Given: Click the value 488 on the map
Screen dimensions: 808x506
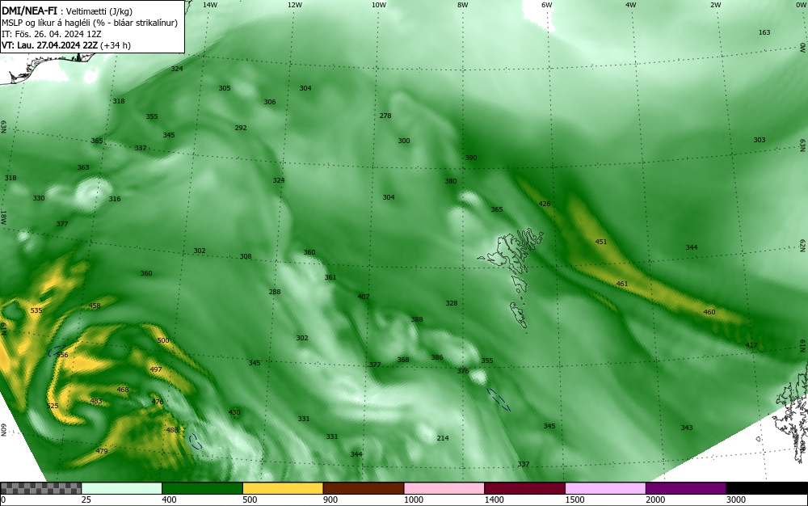Looking at the screenshot, I should (x=171, y=430).
